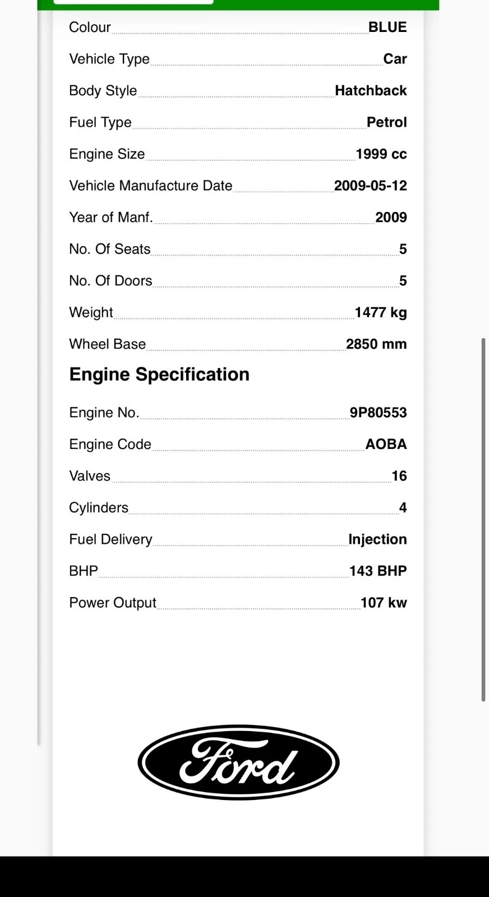This screenshot has width=489, height=897.
Task: Click the Ford oval logo
Action: (x=238, y=762)
